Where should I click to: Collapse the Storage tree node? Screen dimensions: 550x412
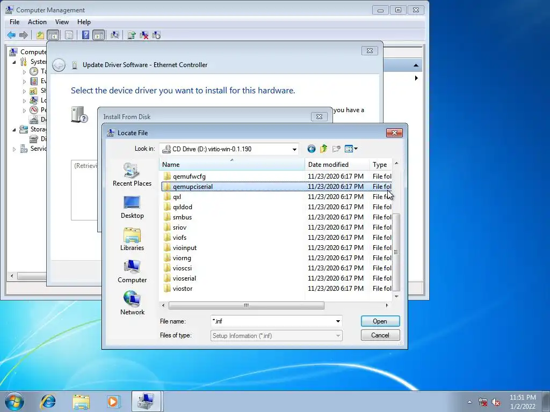coord(14,130)
